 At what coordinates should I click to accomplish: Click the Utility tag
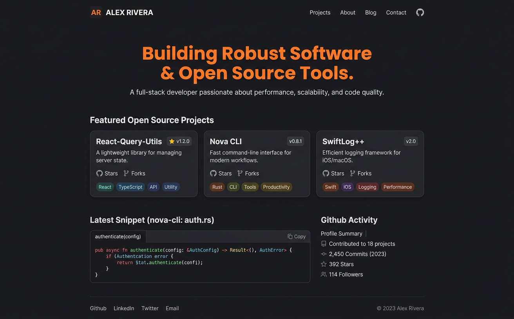(x=171, y=187)
